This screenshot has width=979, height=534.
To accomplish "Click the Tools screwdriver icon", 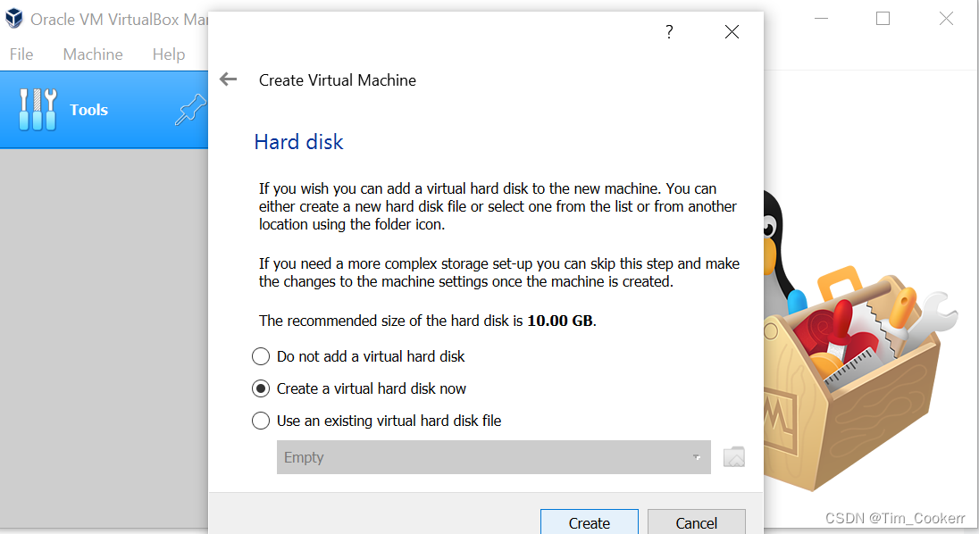I will coord(38,110).
